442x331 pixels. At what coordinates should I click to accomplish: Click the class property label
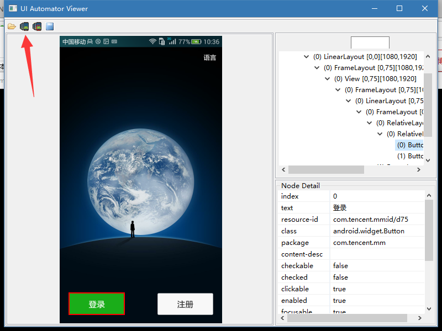pyautogui.click(x=289, y=231)
